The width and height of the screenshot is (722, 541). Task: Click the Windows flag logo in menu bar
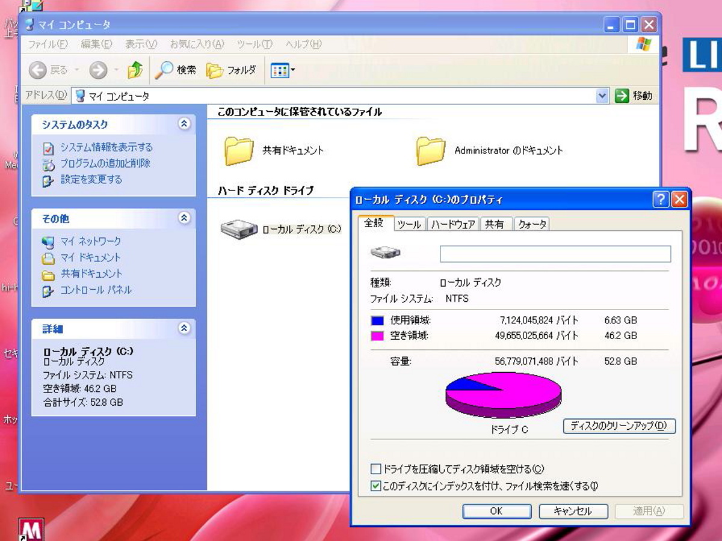[643, 44]
